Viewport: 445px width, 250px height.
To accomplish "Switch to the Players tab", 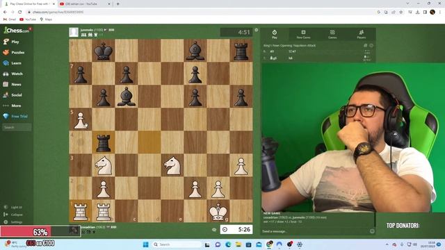I will coord(362,34).
